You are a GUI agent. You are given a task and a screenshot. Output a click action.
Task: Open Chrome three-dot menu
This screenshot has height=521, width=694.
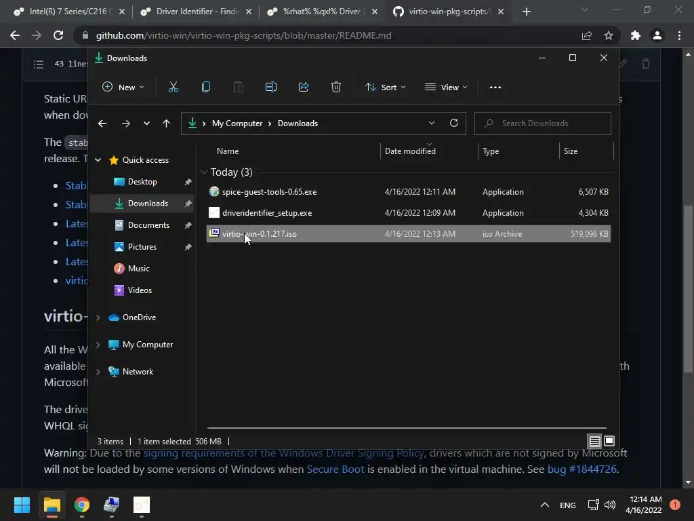click(679, 35)
